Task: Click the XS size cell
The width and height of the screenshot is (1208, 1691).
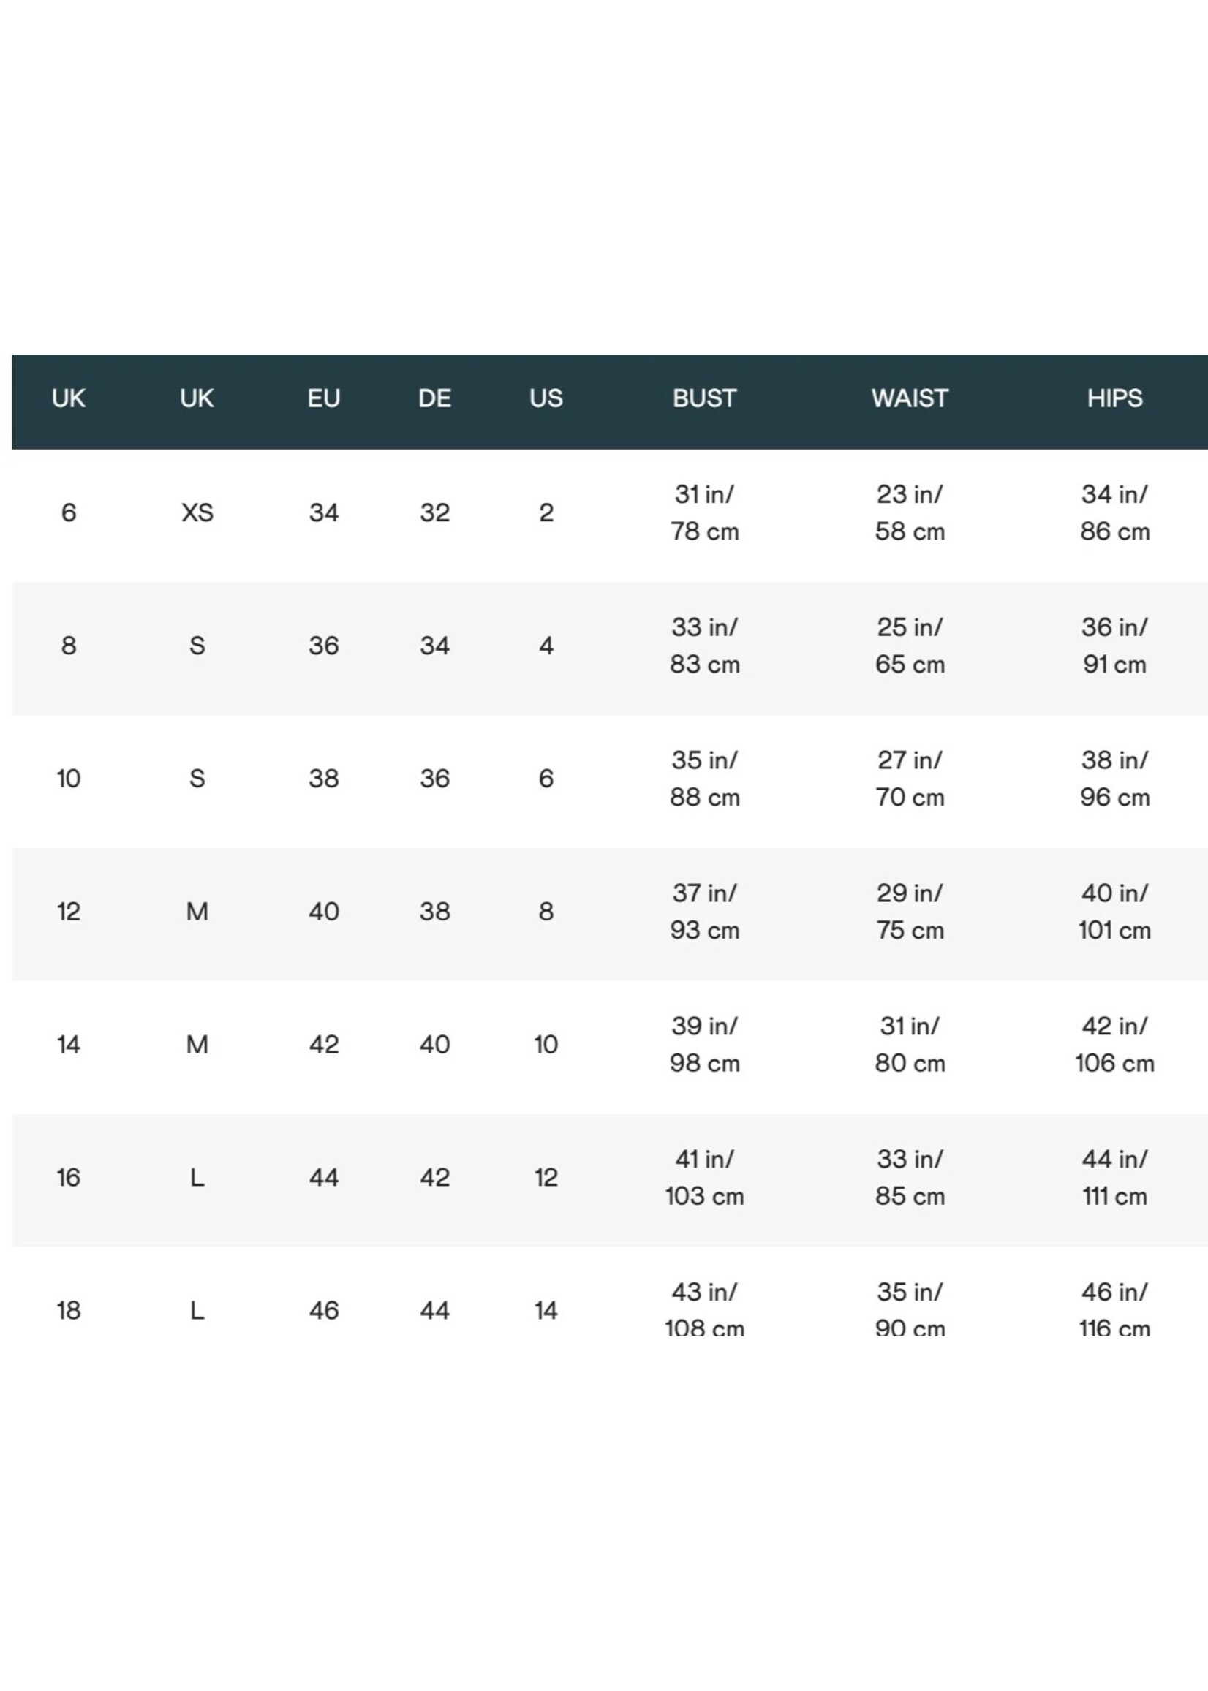Action: point(197,513)
